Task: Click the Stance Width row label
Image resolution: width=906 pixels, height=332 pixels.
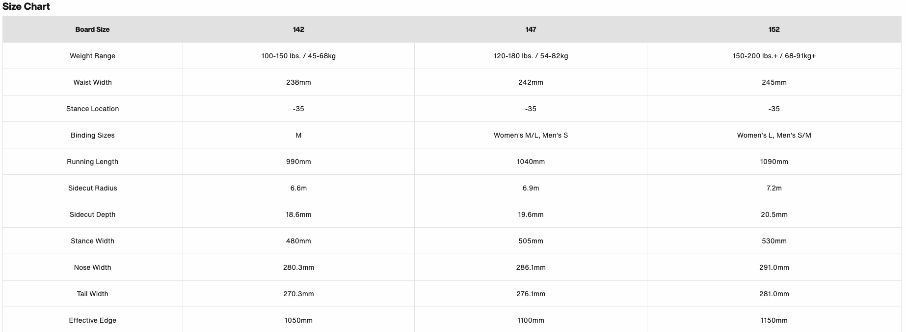Action: click(92, 241)
